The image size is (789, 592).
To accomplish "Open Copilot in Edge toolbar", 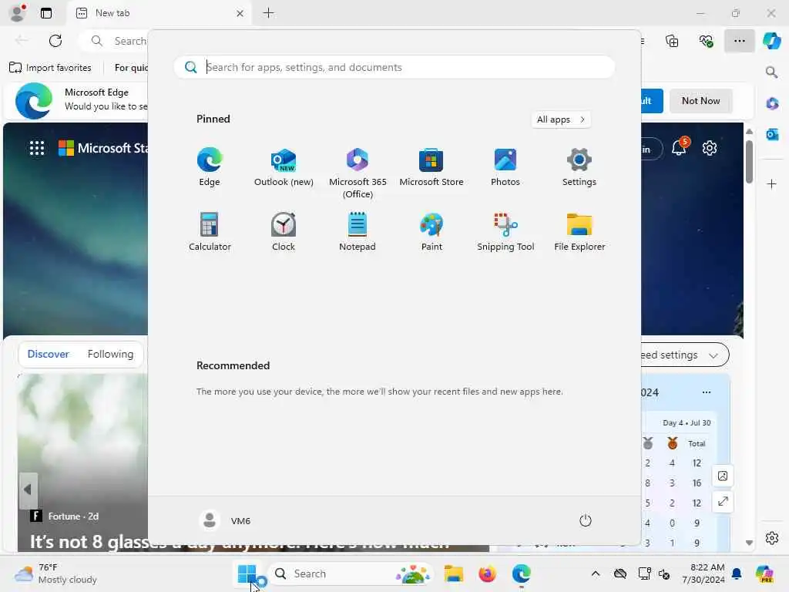I will (x=771, y=41).
